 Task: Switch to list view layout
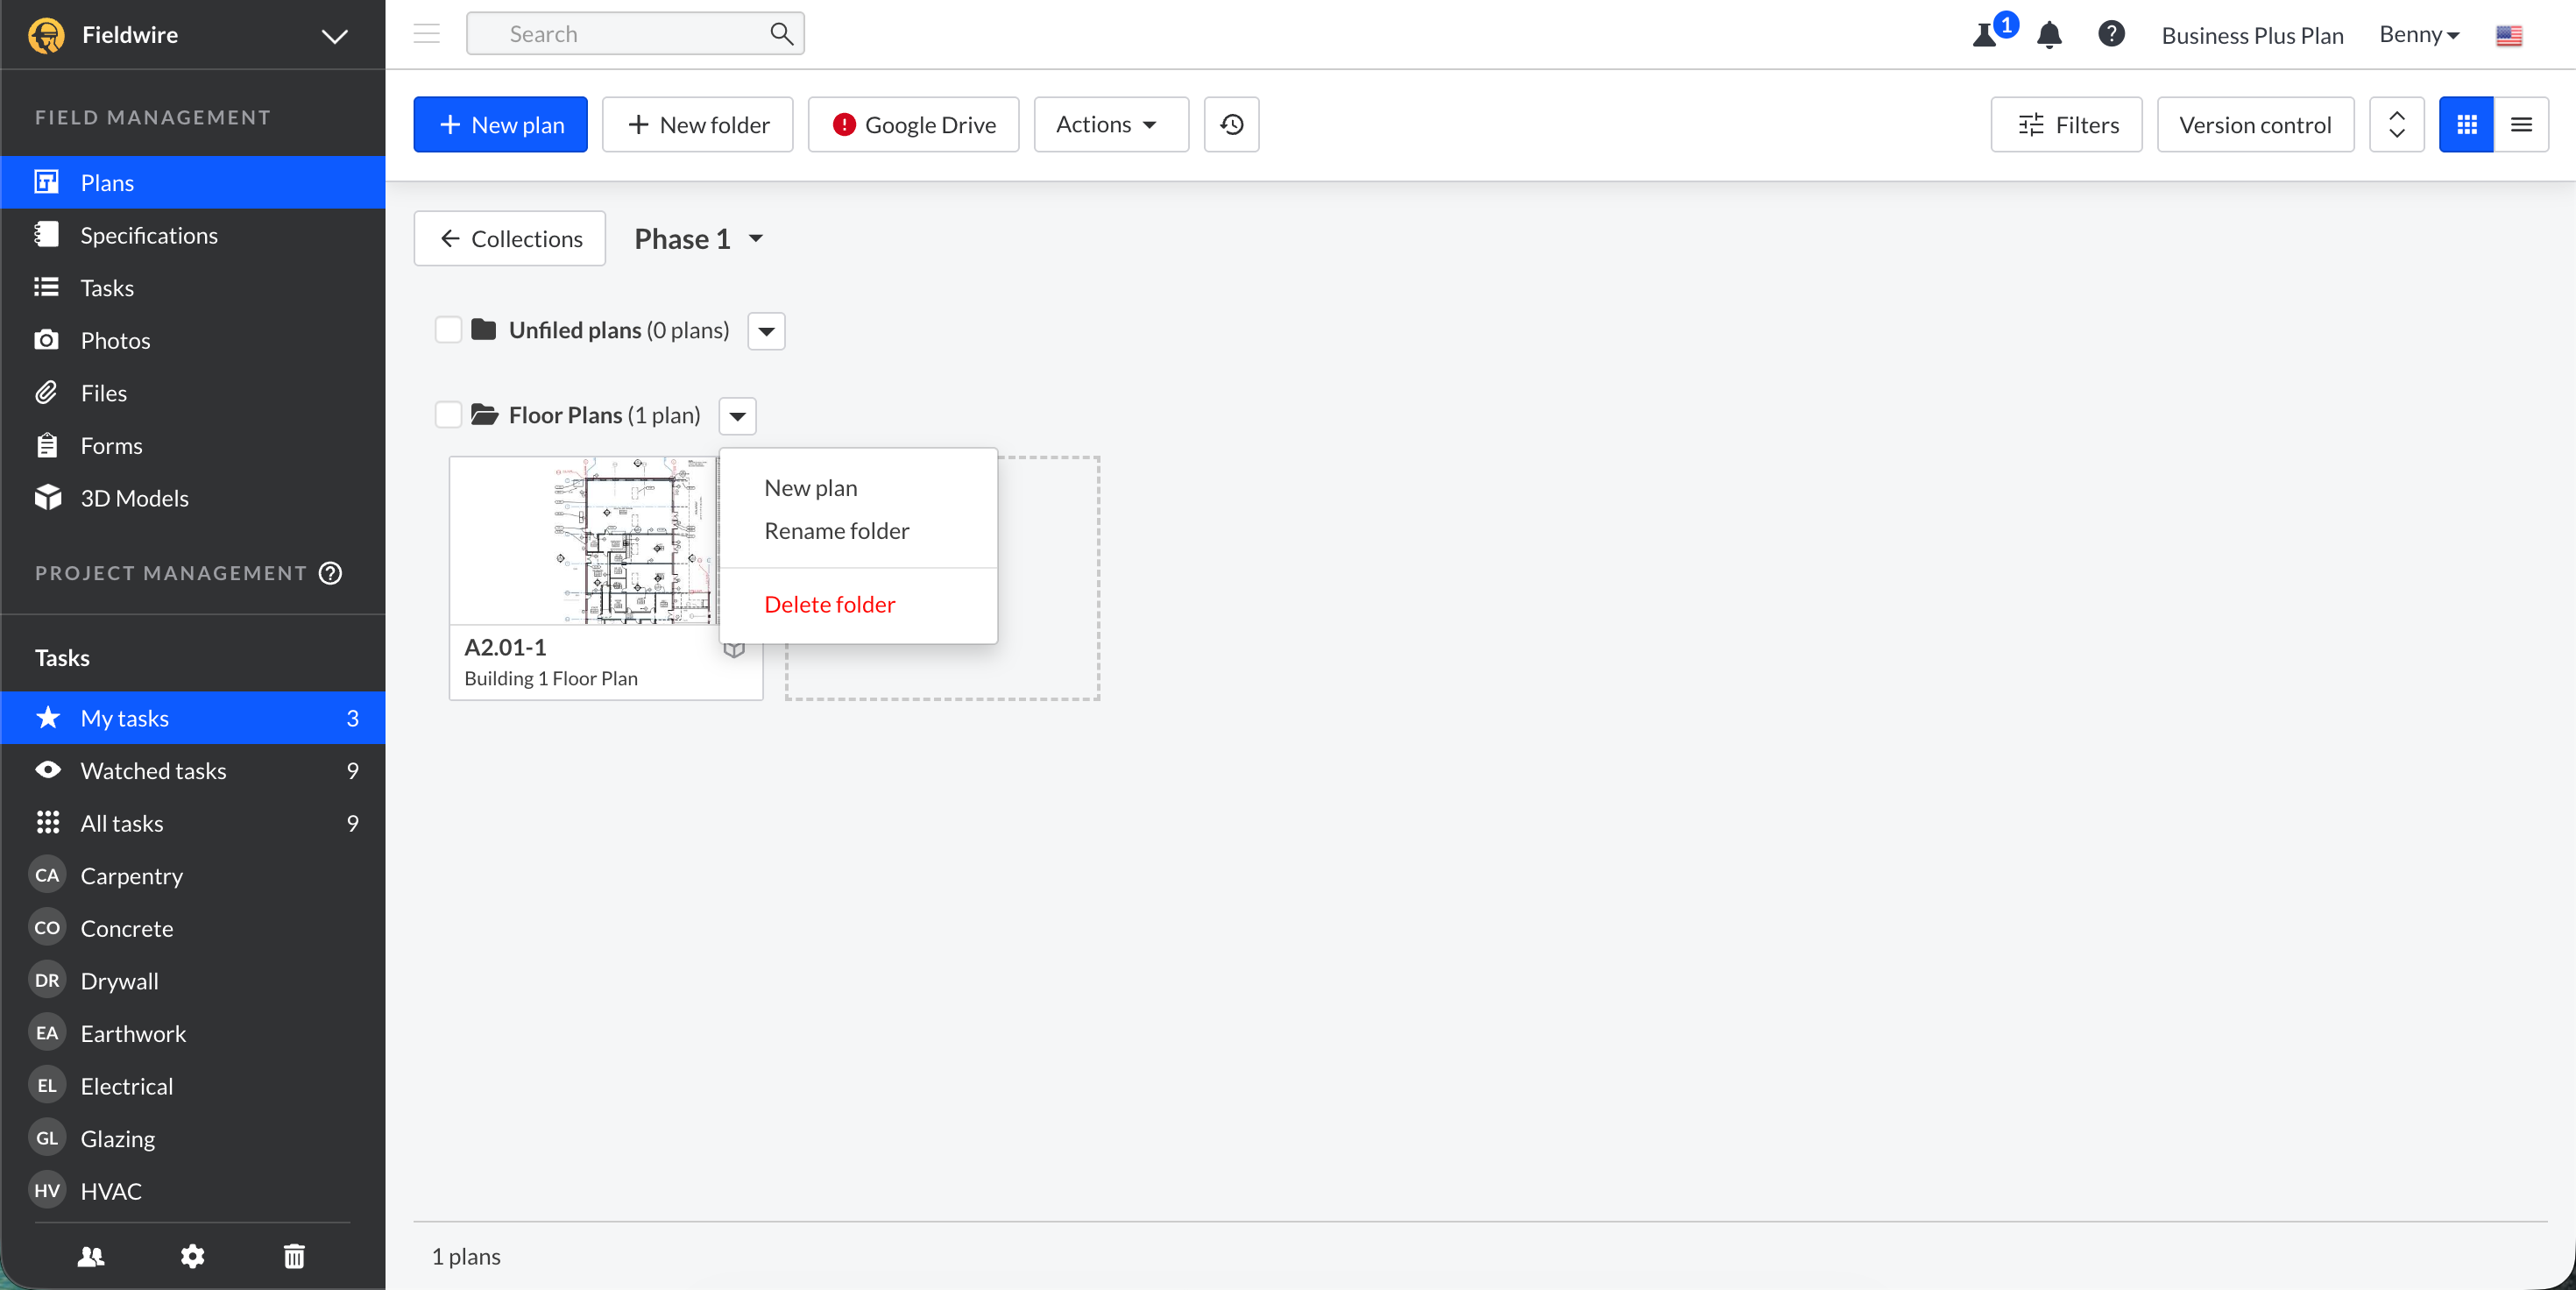(x=2521, y=124)
